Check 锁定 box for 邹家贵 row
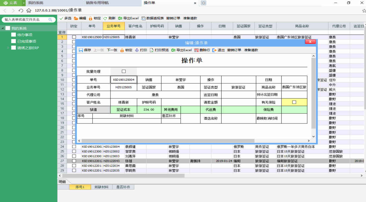The image size is (366, 202). [74, 151]
